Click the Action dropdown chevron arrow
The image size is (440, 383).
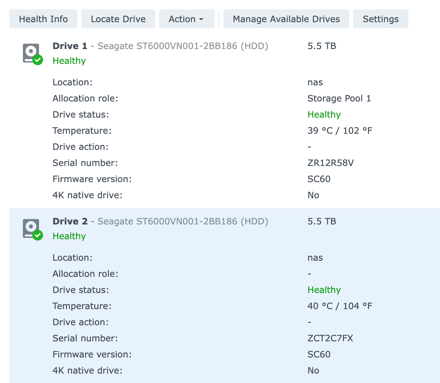(x=201, y=19)
